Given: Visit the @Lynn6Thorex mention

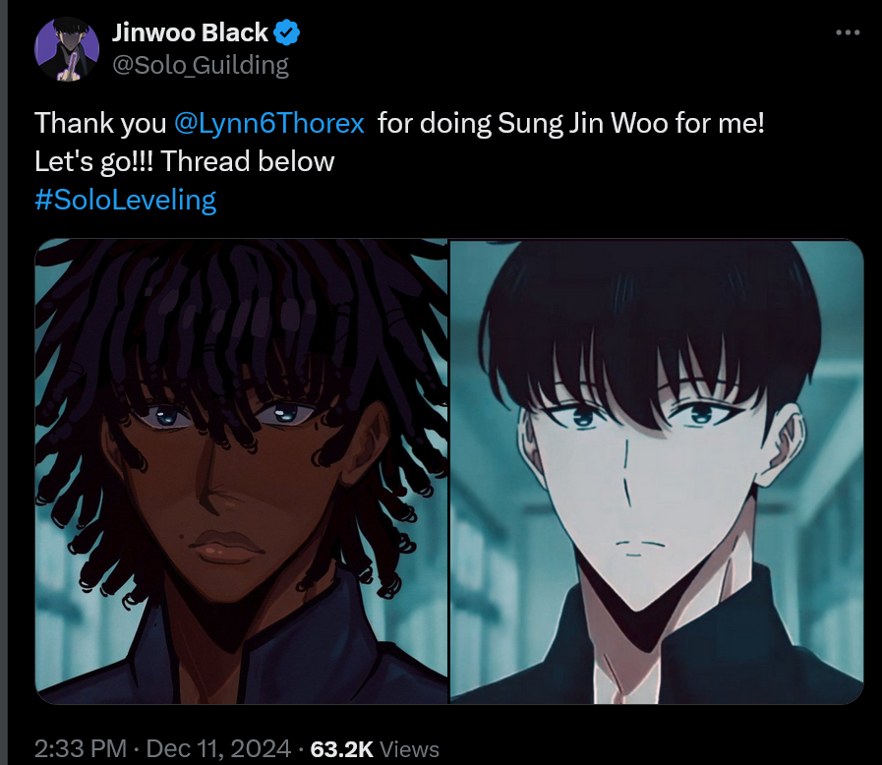Looking at the screenshot, I should 268,123.
